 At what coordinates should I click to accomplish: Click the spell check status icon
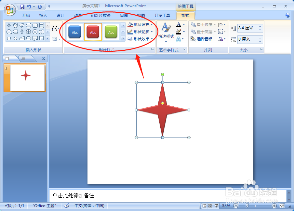[x=66, y=206]
